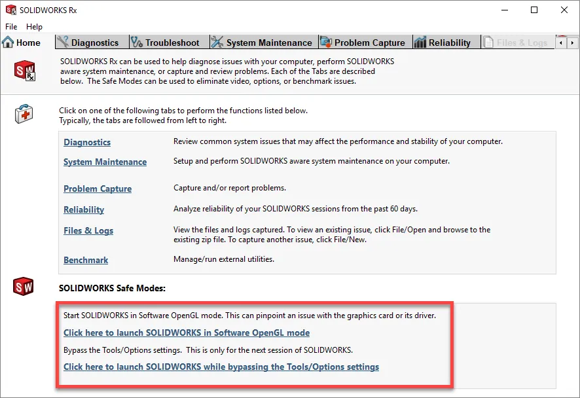Screen dimensions: 580x398
Task: Click the first aid kit icon
Action: tap(24, 115)
